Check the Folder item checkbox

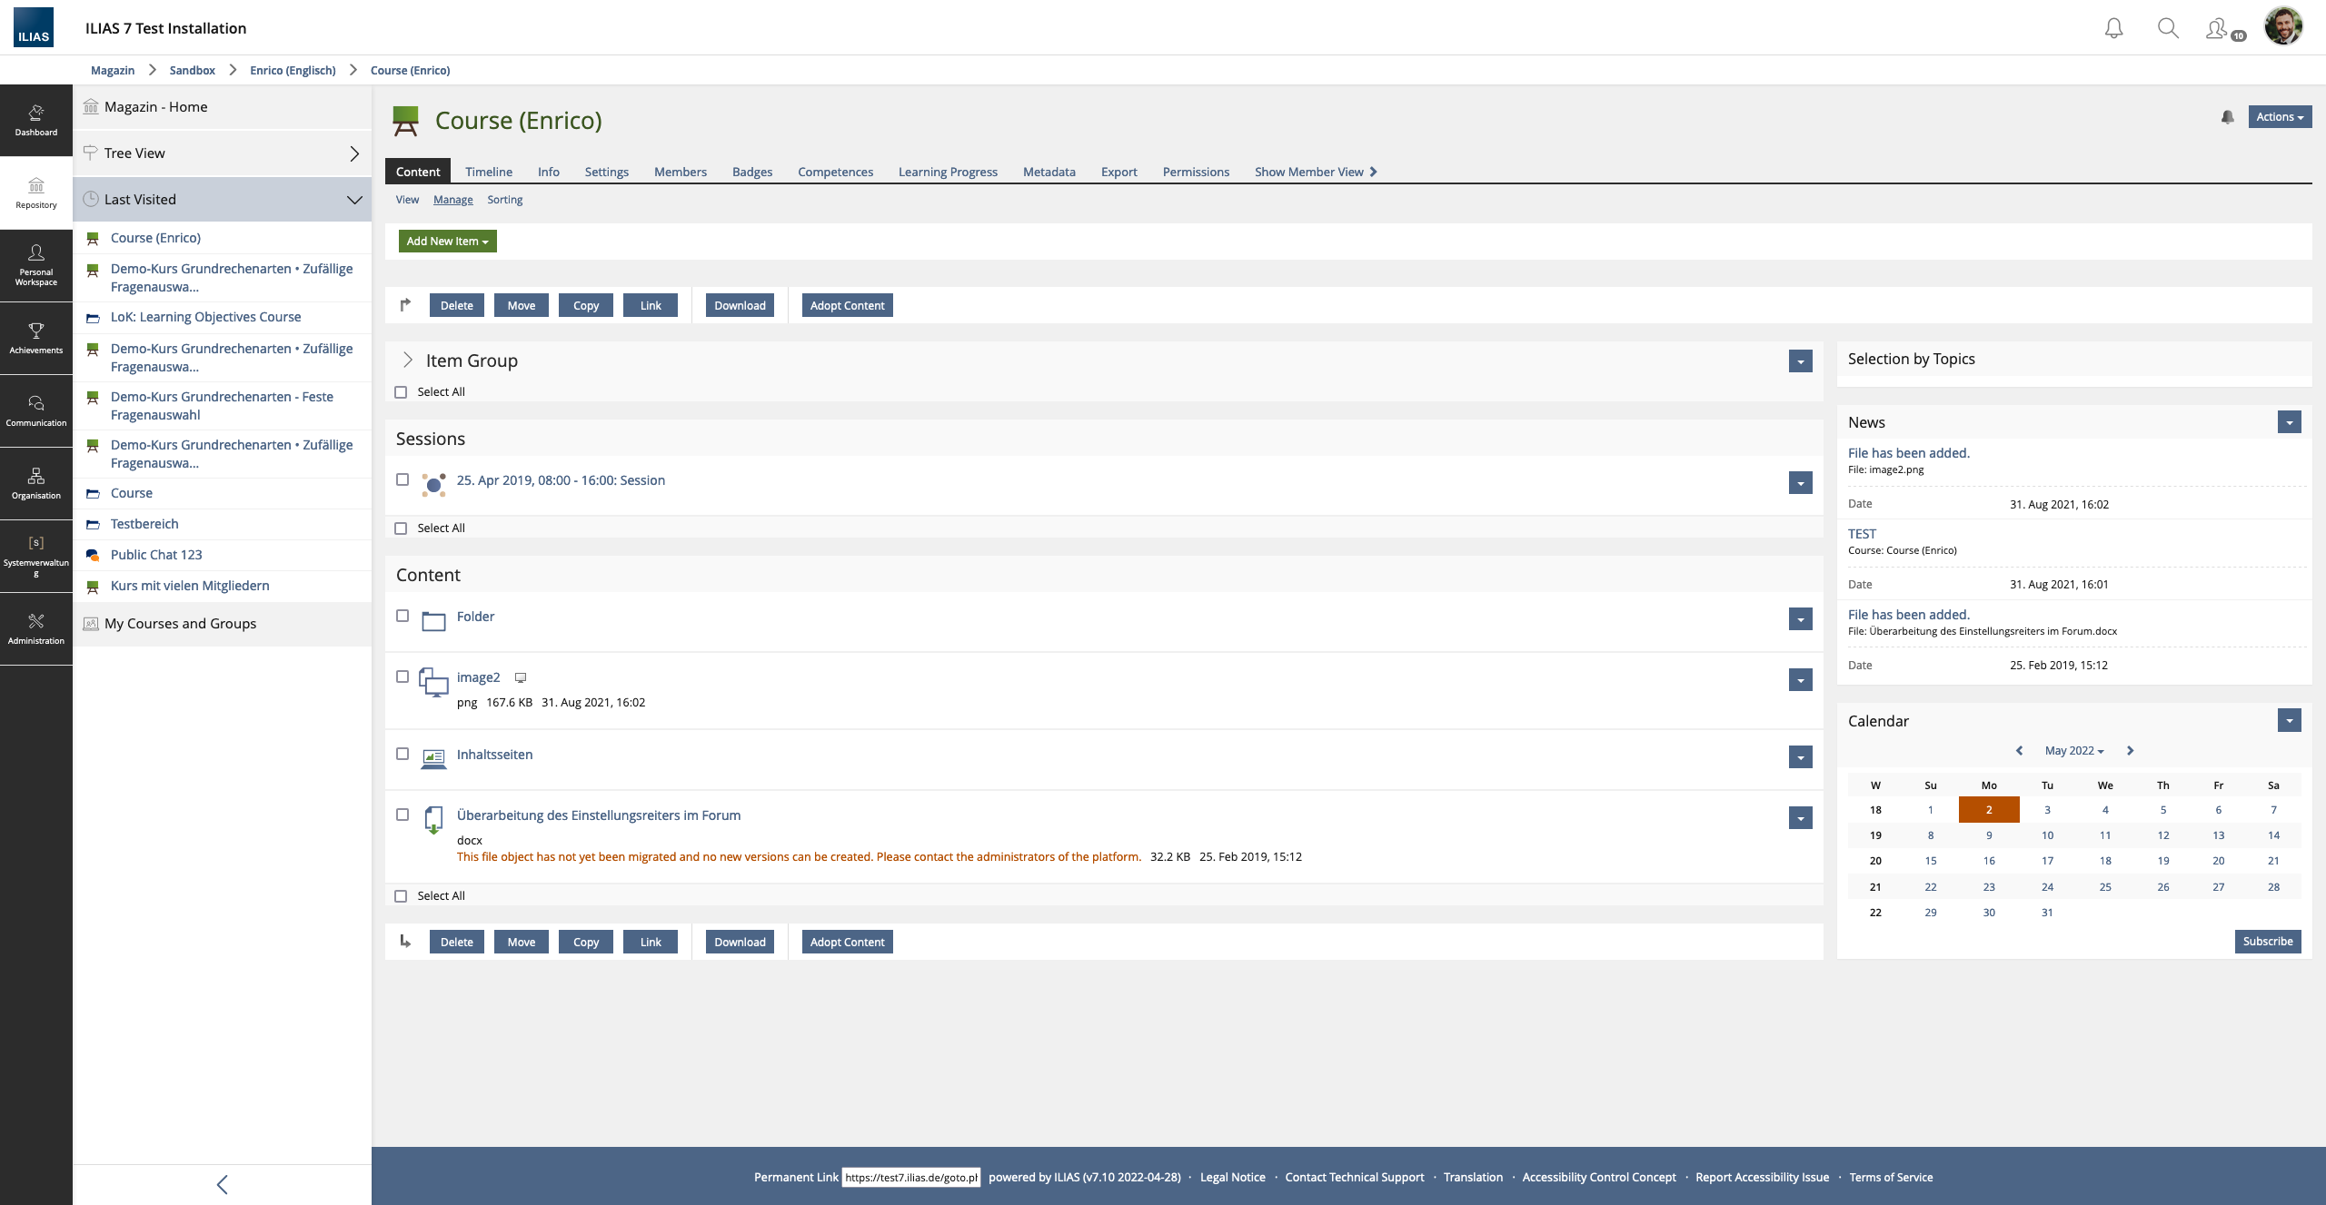click(x=403, y=616)
